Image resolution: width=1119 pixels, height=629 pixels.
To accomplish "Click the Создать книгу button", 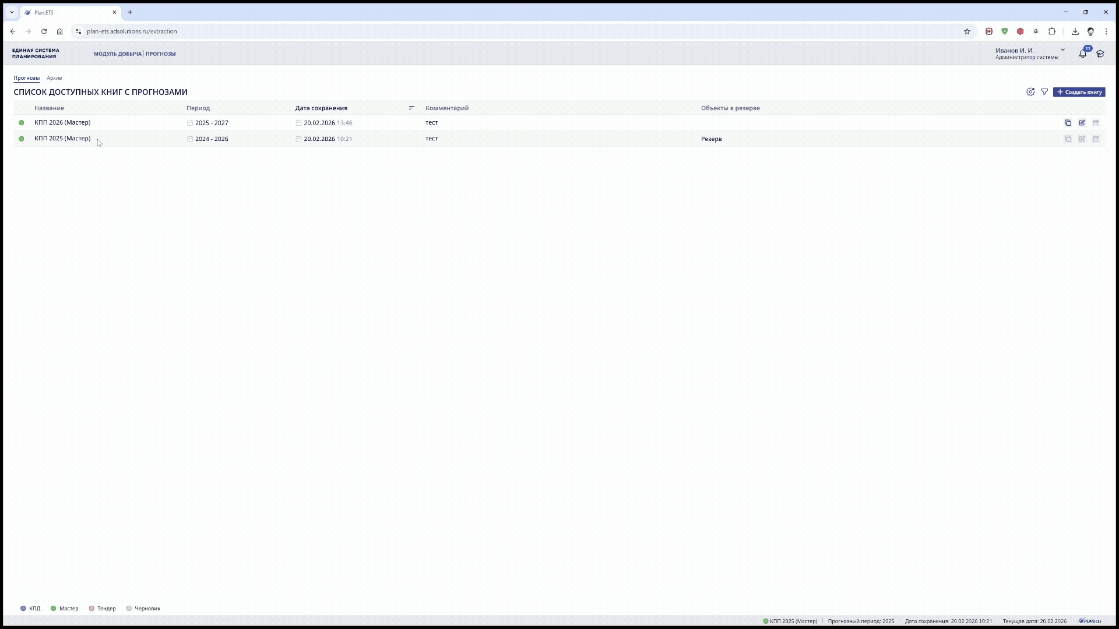I will (x=1079, y=92).
